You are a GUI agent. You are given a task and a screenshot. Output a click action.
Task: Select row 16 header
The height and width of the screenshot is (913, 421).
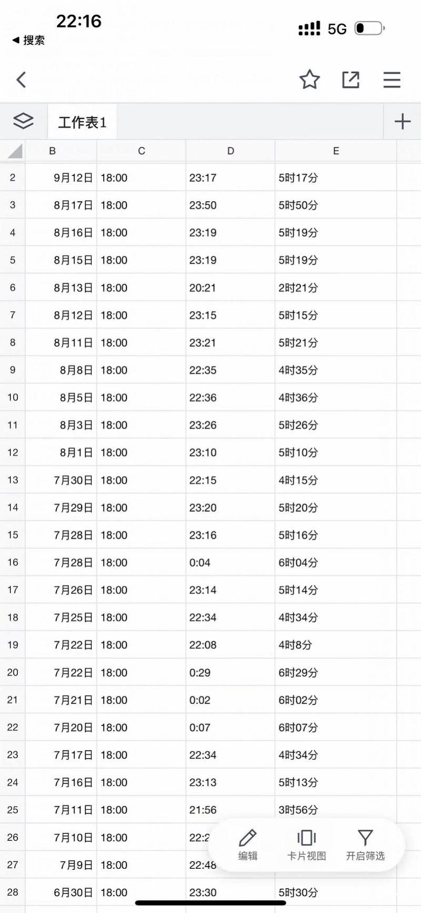[13, 562]
